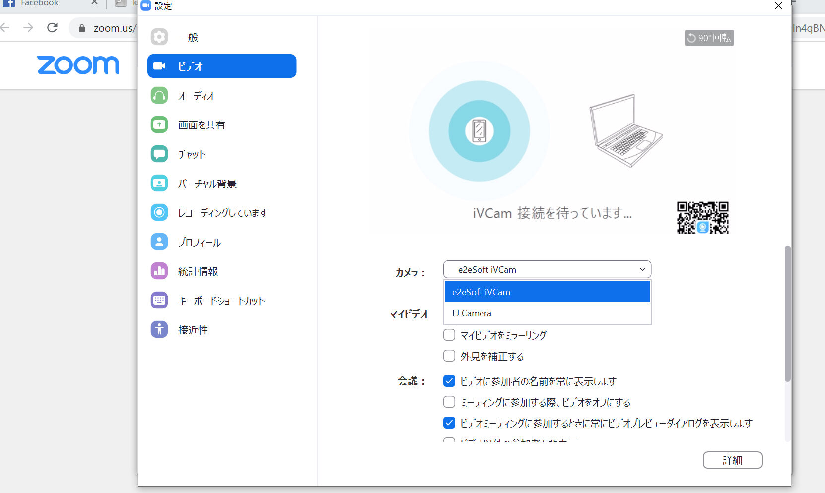Open the 一般 settings section

coord(222,37)
